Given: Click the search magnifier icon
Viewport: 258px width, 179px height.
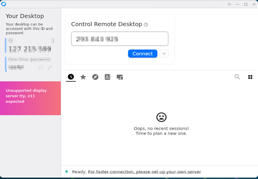Looking at the screenshot, I should point(237,77).
